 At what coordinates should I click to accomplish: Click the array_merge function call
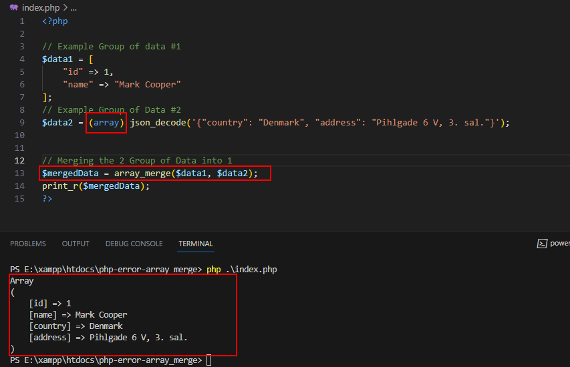tap(142, 173)
